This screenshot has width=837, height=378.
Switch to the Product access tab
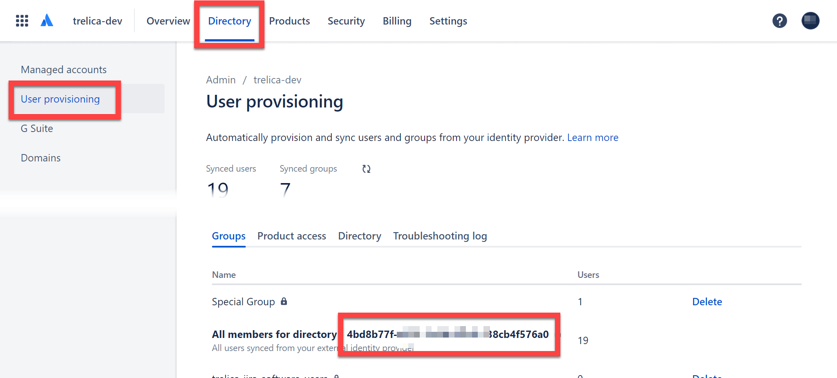[291, 236]
